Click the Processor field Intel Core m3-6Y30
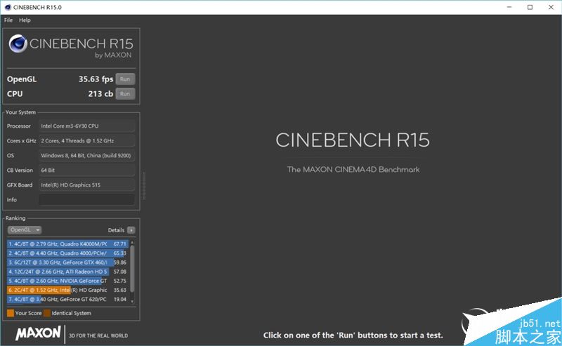The width and height of the screenshot is (562, 346). (86, 126)
